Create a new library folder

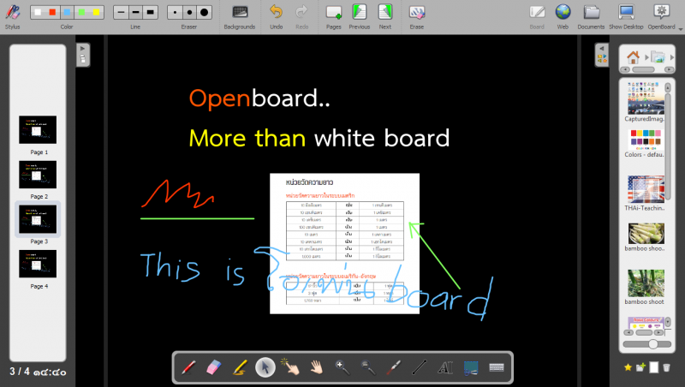[640, 367]
